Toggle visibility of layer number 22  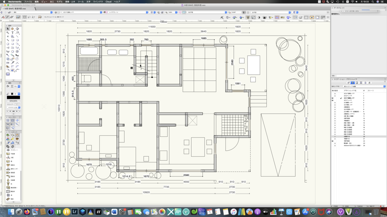[332, 141]
